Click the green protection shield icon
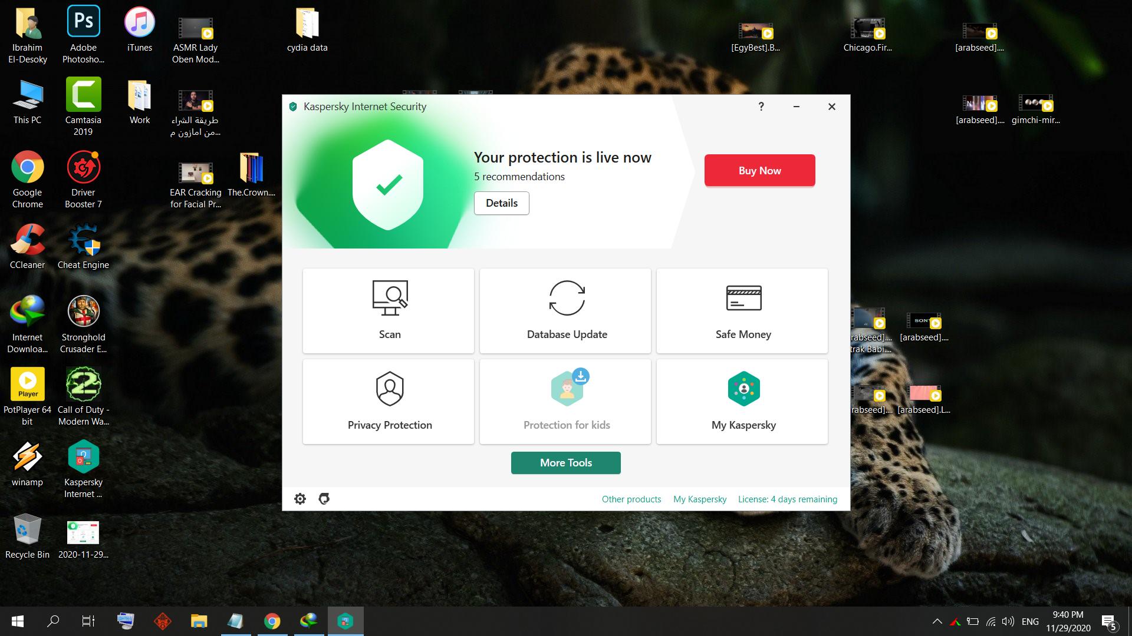The height and width of the screenshot is (636, 1132). (x=388, y=185)
